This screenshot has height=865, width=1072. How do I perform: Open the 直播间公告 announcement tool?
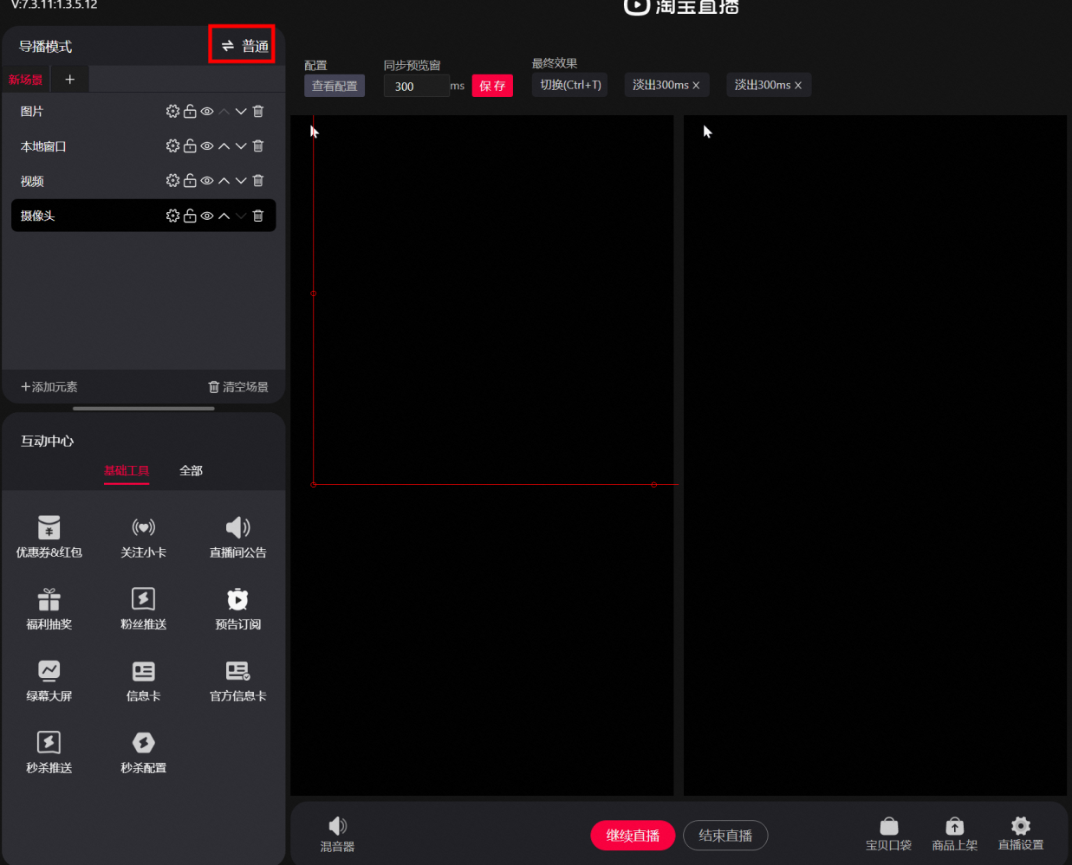pos(238,536)
